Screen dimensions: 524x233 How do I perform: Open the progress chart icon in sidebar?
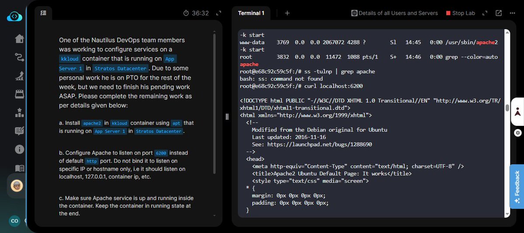[19, 76]
